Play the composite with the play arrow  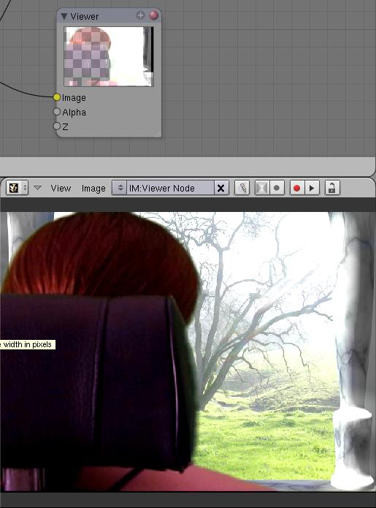[x=312, y=188]
